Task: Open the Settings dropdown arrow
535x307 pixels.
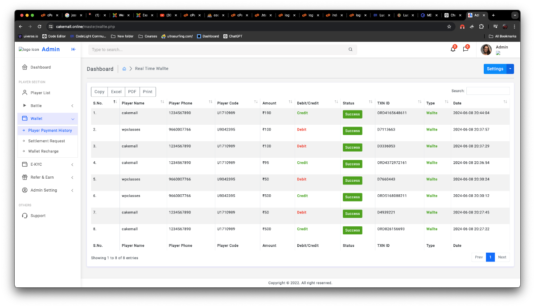Action: [510, 69]
